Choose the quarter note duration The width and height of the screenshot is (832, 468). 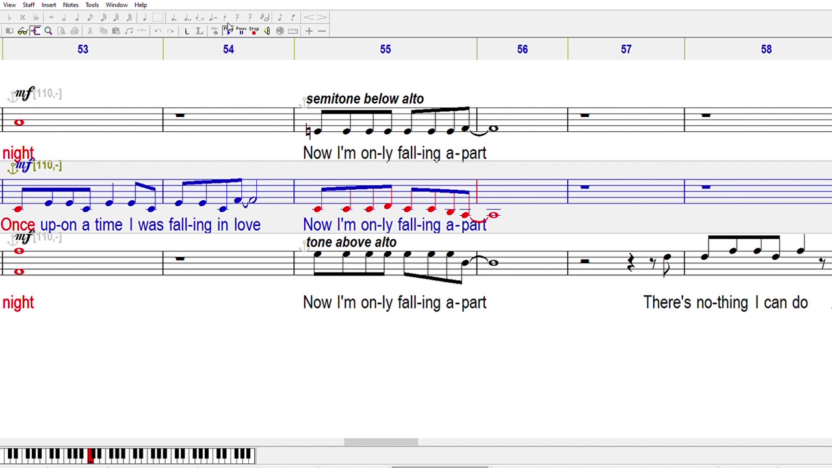click(x=77, y=18)
